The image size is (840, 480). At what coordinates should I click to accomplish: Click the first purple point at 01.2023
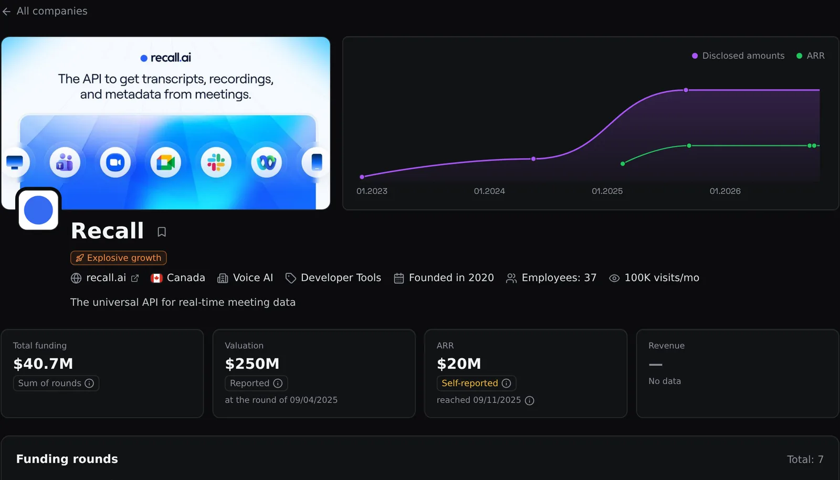[362, 177]
